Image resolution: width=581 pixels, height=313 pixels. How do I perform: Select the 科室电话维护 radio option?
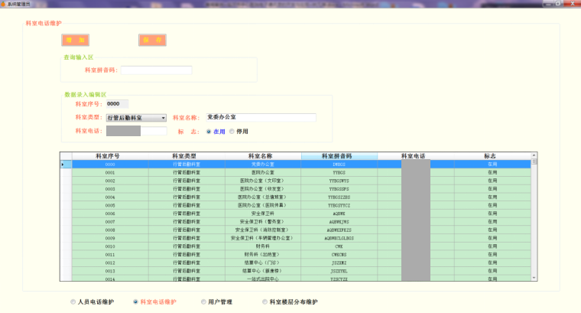[x=136, y=302]
